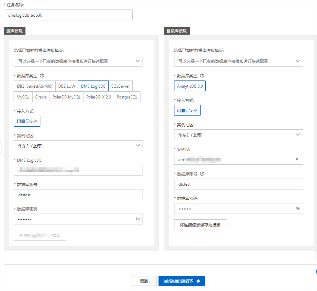The height and width of the screenshot is (291, 317).
Task: Click target 实例ID input field
Action: point(239,159)
